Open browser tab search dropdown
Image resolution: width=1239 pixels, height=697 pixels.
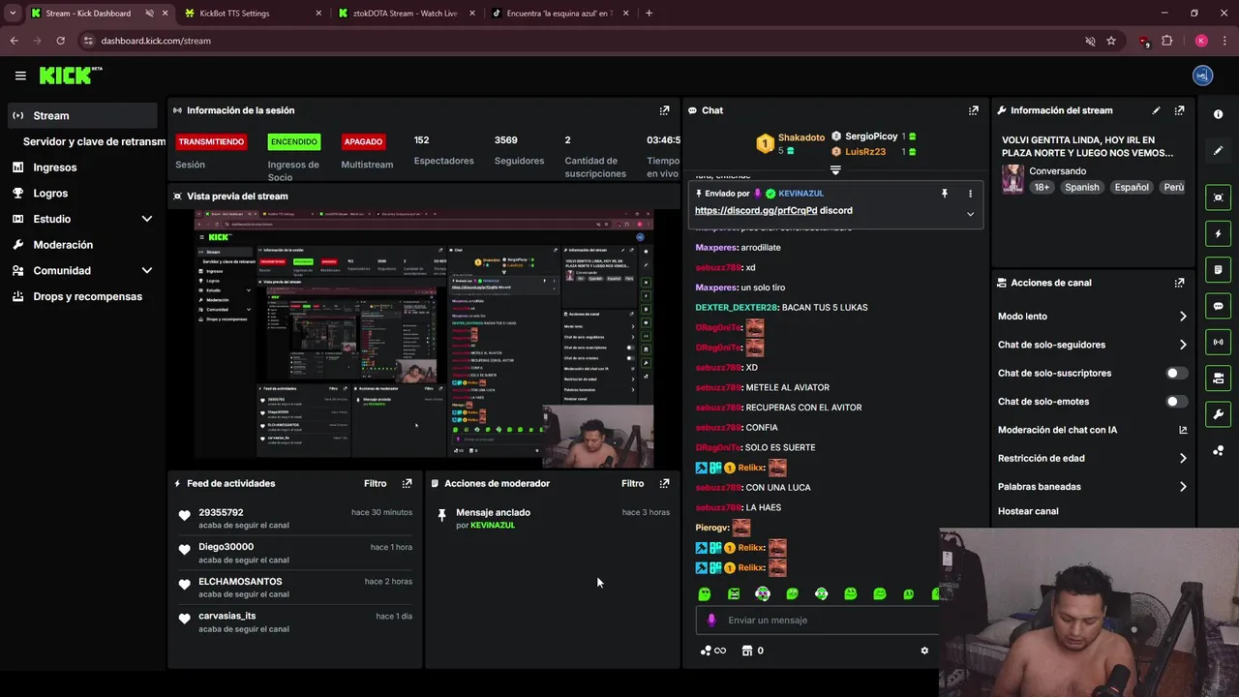[x=13, y=14]
